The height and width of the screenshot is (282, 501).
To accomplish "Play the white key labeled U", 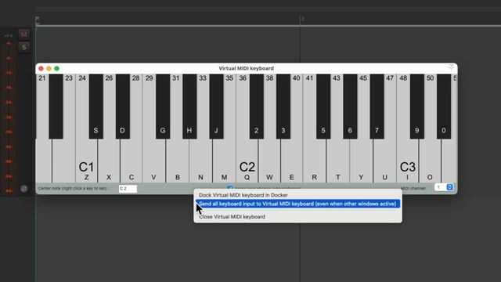I will click(x=384, y=161).
